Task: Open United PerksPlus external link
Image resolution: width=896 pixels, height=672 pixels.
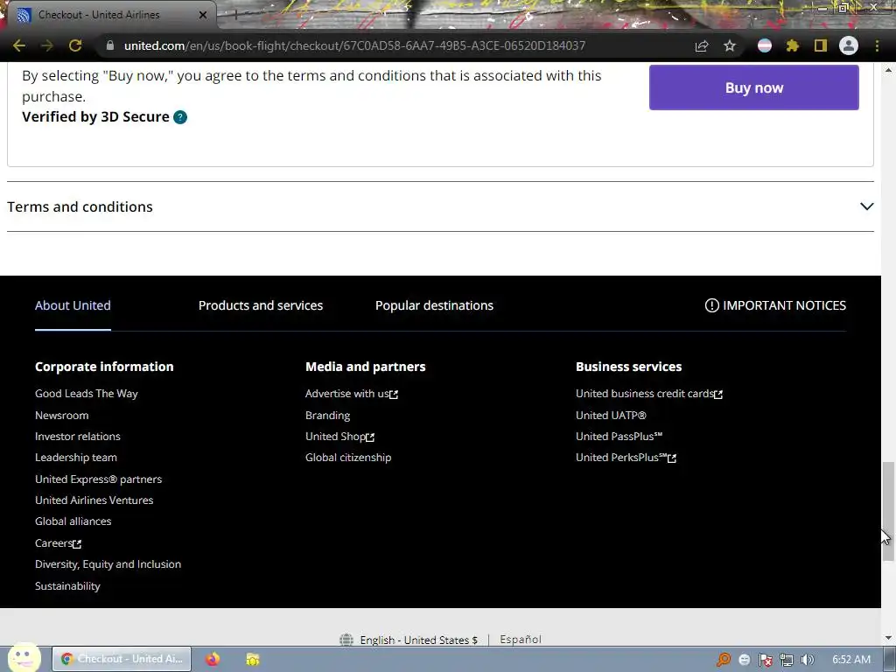Action: 626,458
